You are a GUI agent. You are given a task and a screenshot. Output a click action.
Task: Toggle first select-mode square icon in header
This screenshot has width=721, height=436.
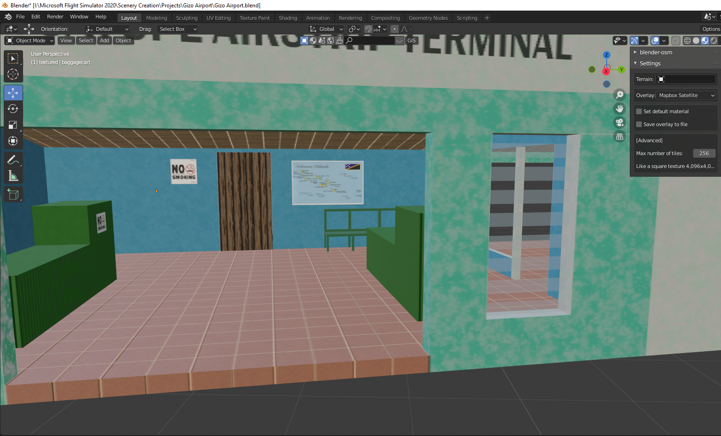304,41
